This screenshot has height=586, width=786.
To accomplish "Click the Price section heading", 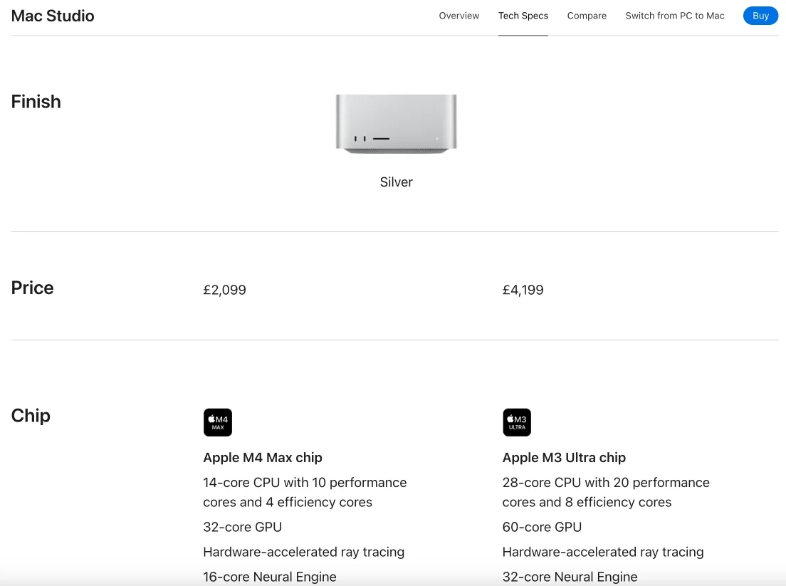I will (x=32, y=288).
